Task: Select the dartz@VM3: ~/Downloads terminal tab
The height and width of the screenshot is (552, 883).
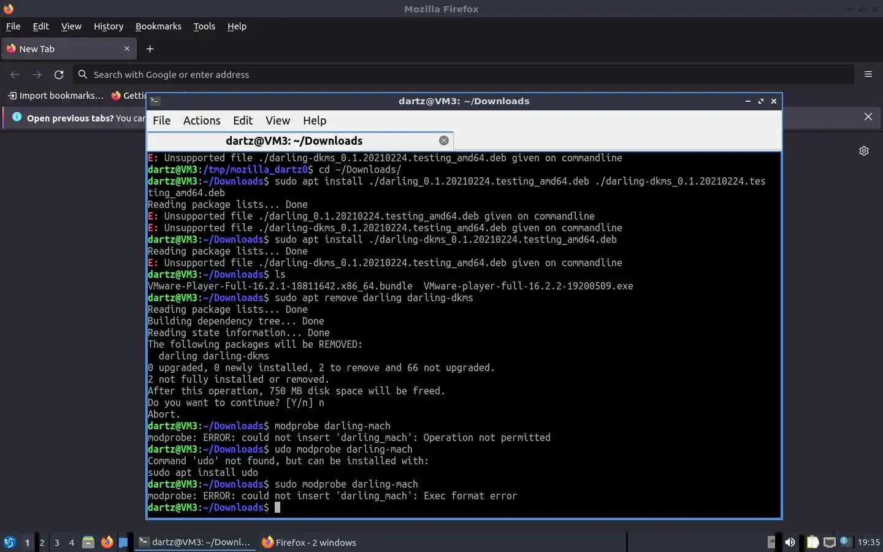Action: pyautogui.click(x=300, y=140)
